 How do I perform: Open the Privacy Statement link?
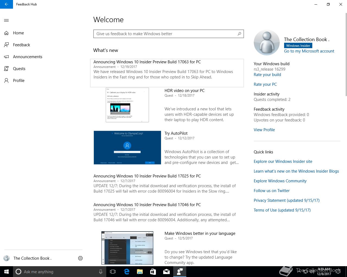coord(287,200)
